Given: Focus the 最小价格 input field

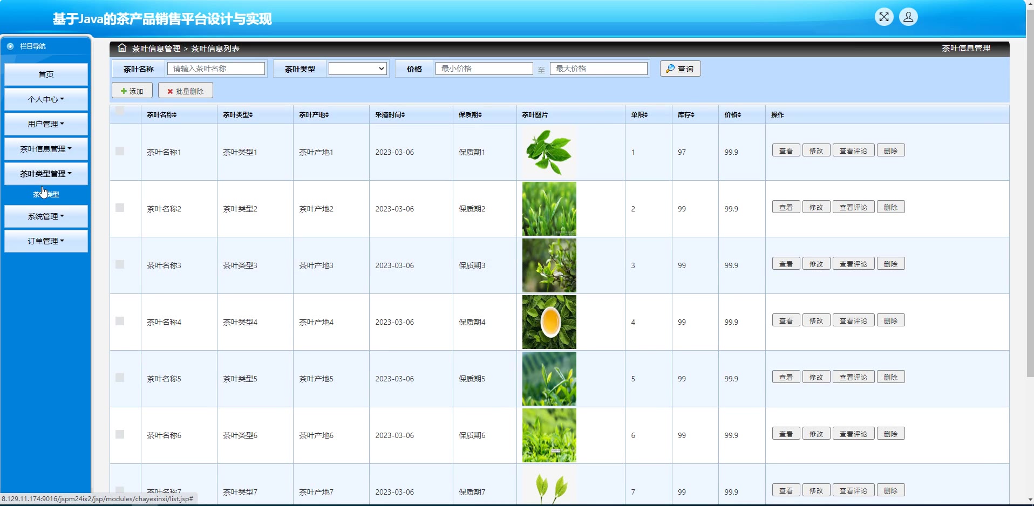Looking at the screenshot, I should [x=484, y=69].
